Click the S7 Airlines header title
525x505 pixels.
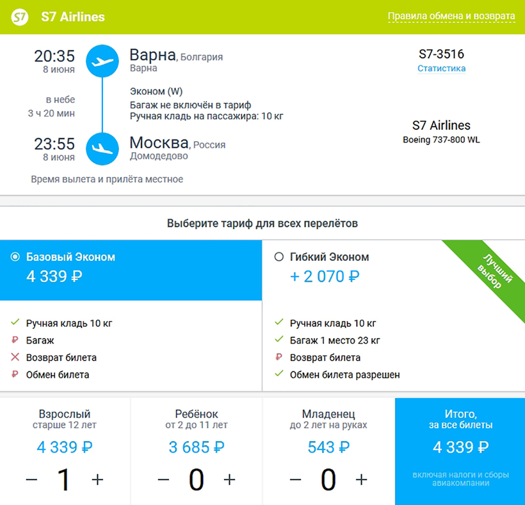(x=72, y=17)
